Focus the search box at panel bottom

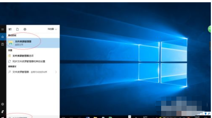click(33, 117)
